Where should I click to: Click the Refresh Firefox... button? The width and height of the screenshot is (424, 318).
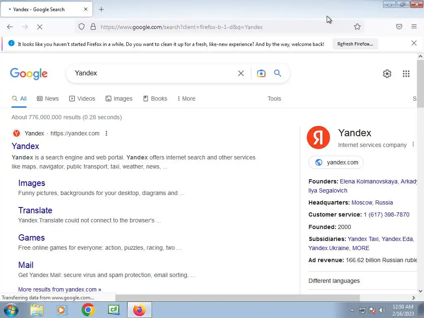pyautogui.click(x=355, y=44)
